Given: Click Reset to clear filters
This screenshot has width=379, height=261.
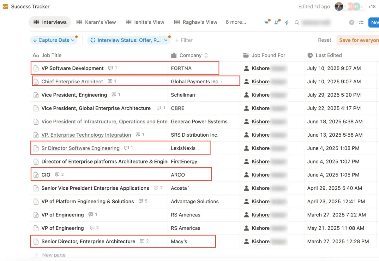Looking at the screenshot, I should pos(324,40).
